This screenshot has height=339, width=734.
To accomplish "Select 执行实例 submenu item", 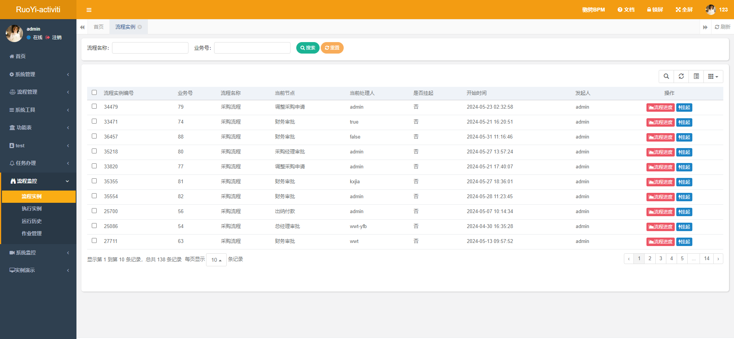I will (x=32, y=209).
